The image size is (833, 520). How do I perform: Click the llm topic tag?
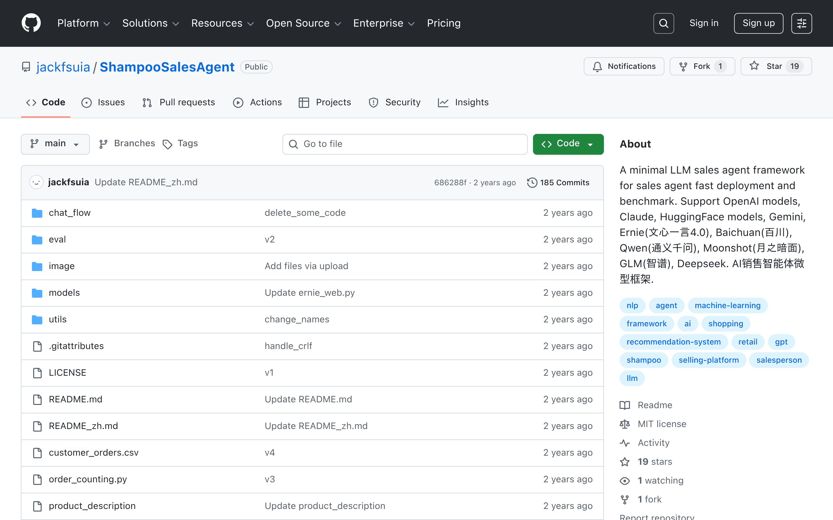[x=632, y=378]
